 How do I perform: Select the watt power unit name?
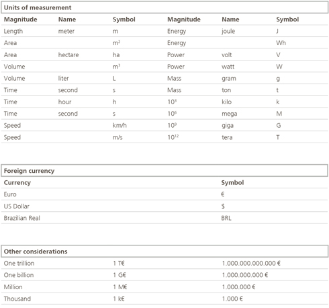coord(228,67)
